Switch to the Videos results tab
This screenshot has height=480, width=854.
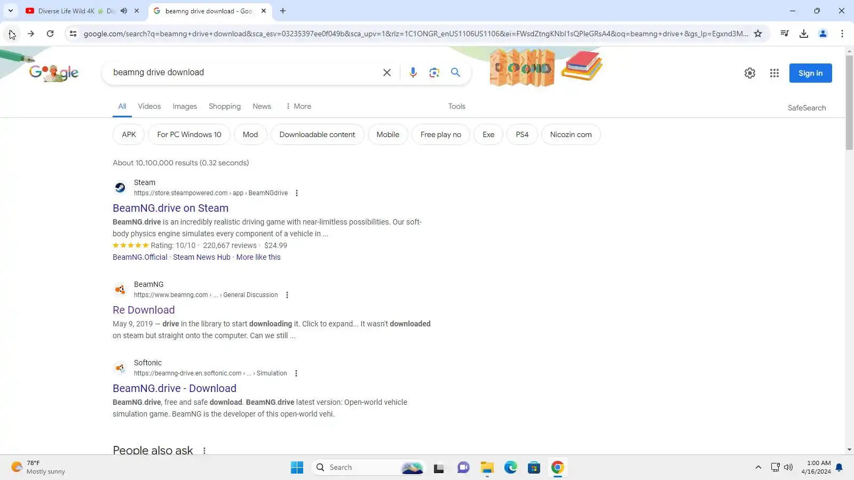coord(149,106)
